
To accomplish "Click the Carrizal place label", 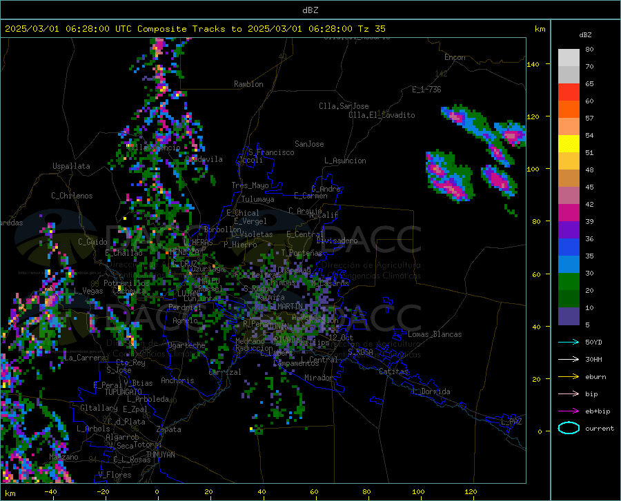I will (x=225, y=372).
